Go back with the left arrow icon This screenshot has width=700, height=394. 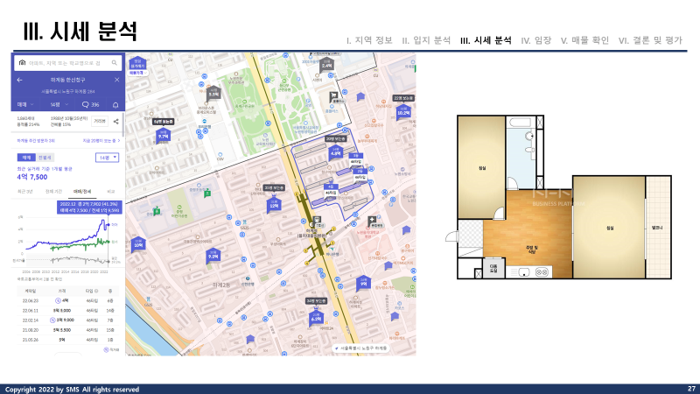click(x=19, y=80)
